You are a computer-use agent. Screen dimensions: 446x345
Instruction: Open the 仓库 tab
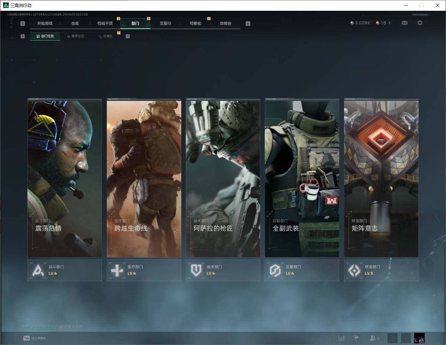point(75,23)
